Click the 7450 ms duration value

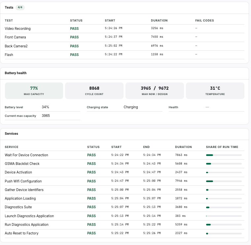[x=157, y=37]
